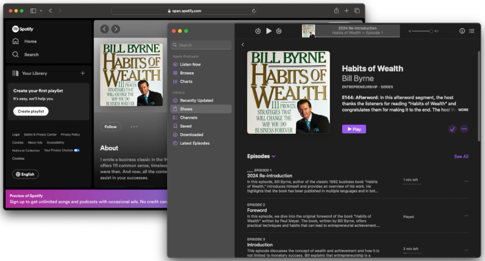The height and width of the screenshot is (261, 485).
Task: Open the Legal link in Spotify
Action: pyautogui.click(x=16, y=134)
